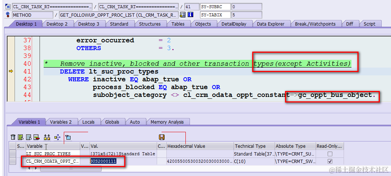This screenshot has height=176, width=391.
Task: Click the horizontal scrollbar thumb under variables table
Action: click(71, 168)
